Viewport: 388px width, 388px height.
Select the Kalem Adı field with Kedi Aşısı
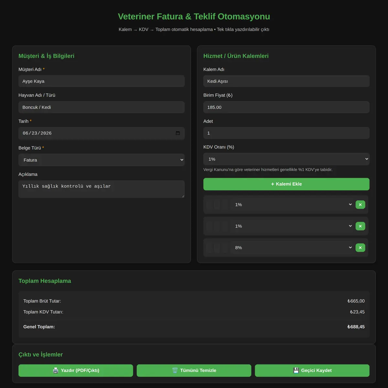click(286, 81)
